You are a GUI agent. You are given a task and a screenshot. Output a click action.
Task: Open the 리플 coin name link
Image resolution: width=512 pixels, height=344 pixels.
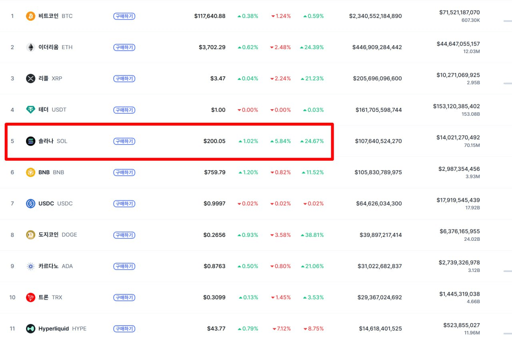[x=43, y=78]
